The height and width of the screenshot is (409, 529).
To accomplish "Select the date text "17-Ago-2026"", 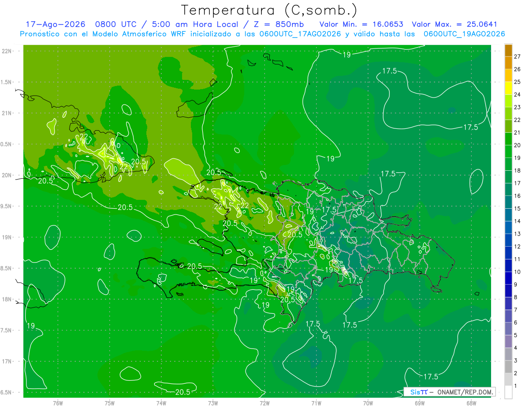I will 55,25.
